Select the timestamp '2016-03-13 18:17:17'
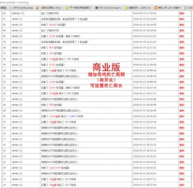193x188 pixels. (144, 93)
